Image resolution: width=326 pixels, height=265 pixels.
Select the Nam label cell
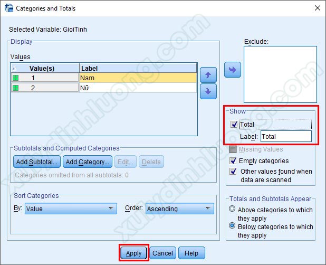(138, 78)
